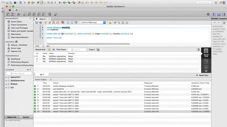Open find panel with query toolbar magnifier icon

click(119, 23)
